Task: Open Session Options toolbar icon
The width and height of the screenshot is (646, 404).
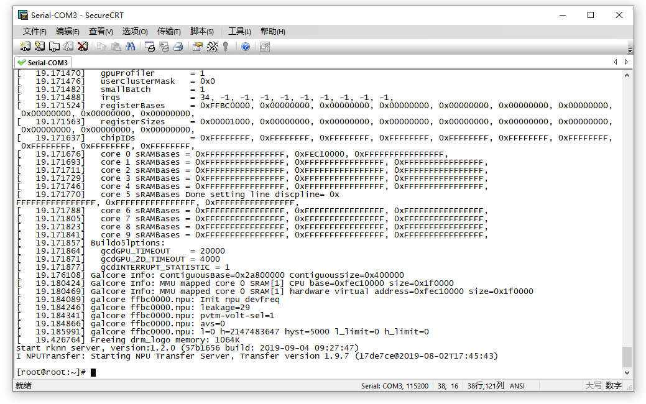Action: tap(198, 47)
